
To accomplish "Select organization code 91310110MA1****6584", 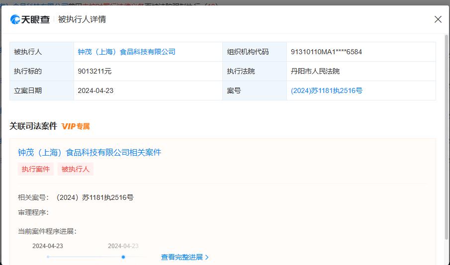I will [x=326, y=52].
